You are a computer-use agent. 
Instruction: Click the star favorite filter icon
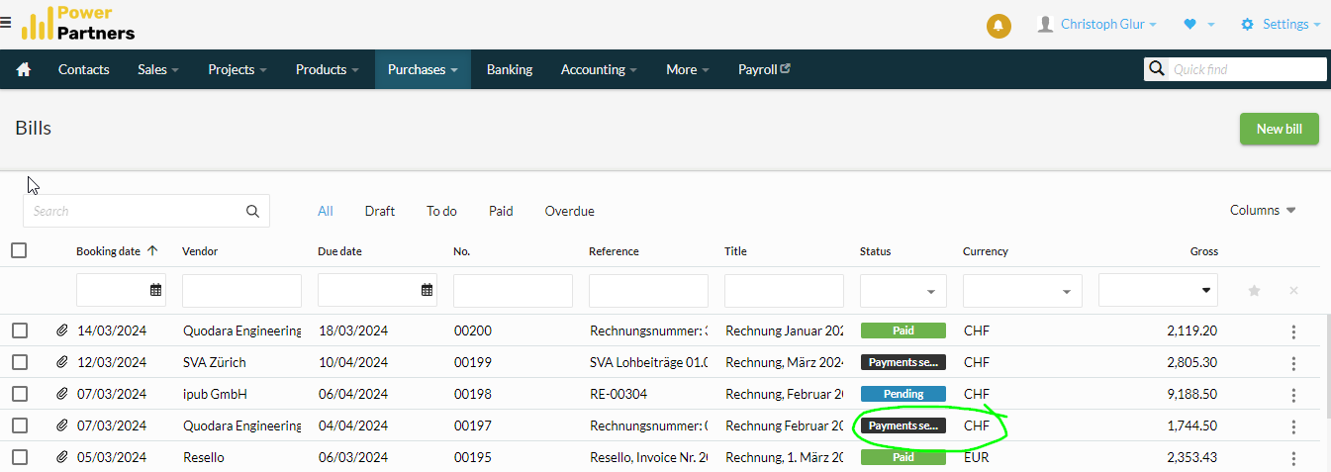click(x=1254, y=291)
